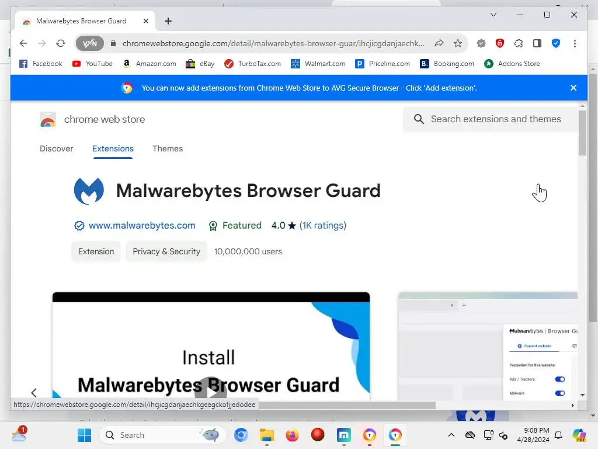Switch to the Discover tab

pos(57,148)
